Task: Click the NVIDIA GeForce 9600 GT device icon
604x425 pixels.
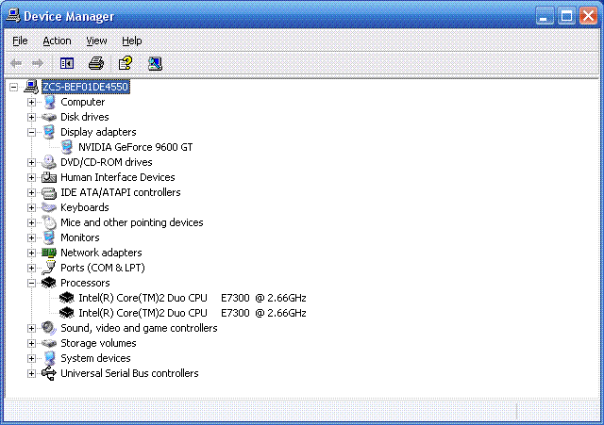Action: click(x=67, y=147)
